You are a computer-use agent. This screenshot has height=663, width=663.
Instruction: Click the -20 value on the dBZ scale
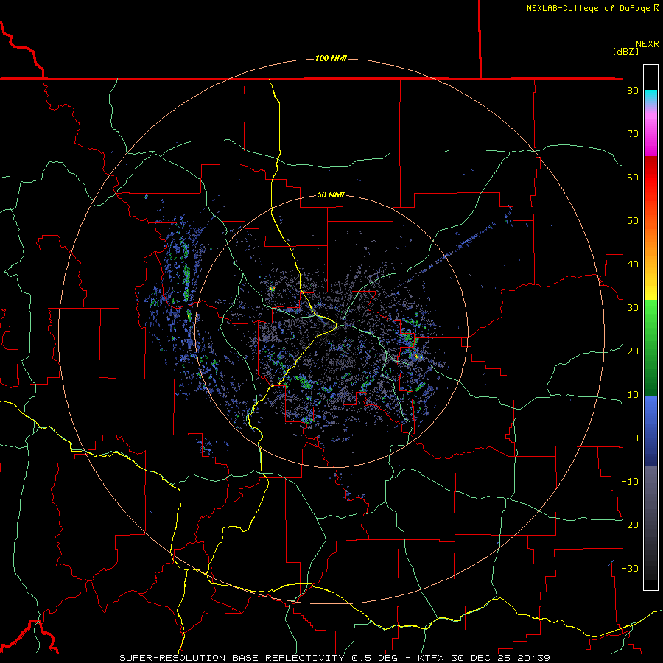pos(630,525)
